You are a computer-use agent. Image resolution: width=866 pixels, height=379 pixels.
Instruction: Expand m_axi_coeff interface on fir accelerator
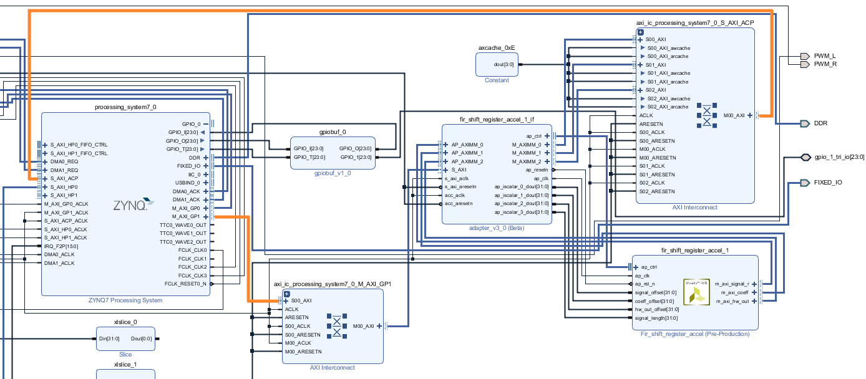coord(754,292)
